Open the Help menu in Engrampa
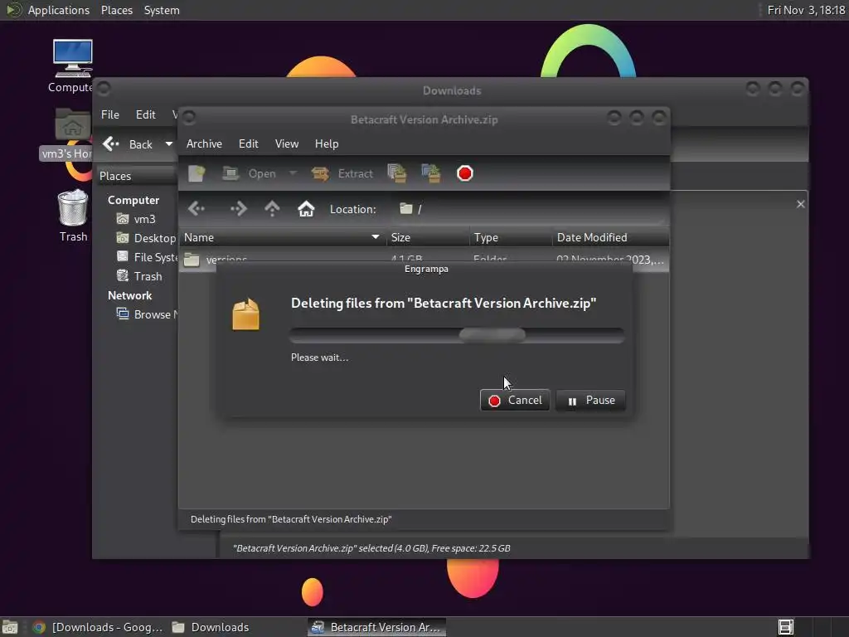The height and width of the screenshot is (637, 849). point(327,143)
